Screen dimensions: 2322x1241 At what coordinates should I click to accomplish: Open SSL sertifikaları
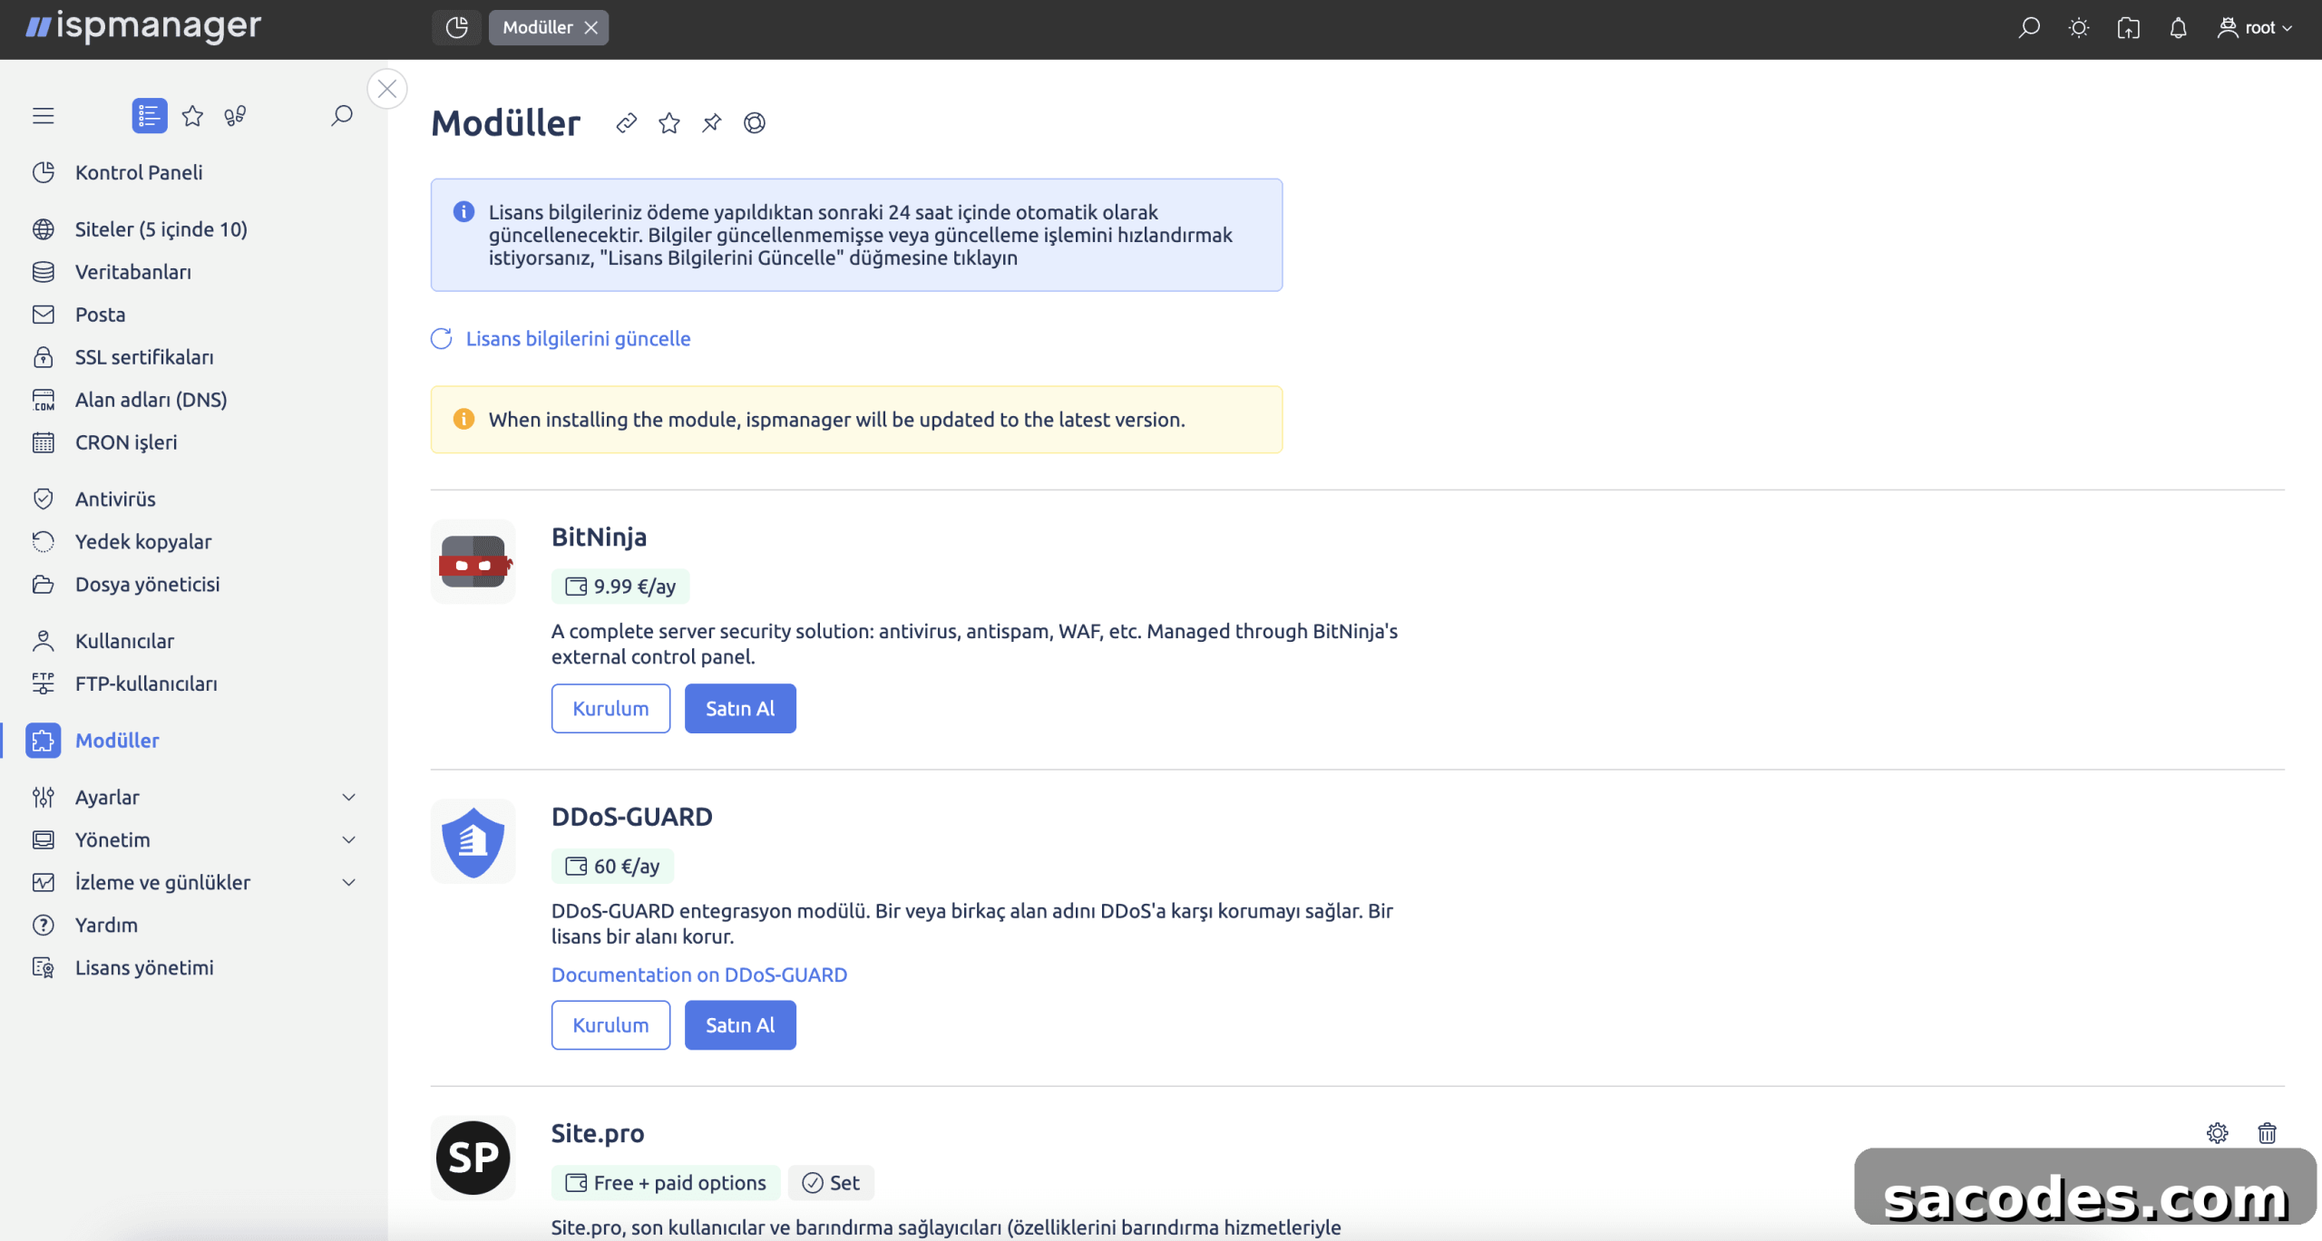pos(144,357)
